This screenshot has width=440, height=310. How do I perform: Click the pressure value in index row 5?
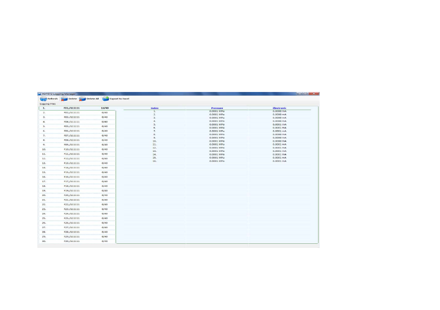217,125
